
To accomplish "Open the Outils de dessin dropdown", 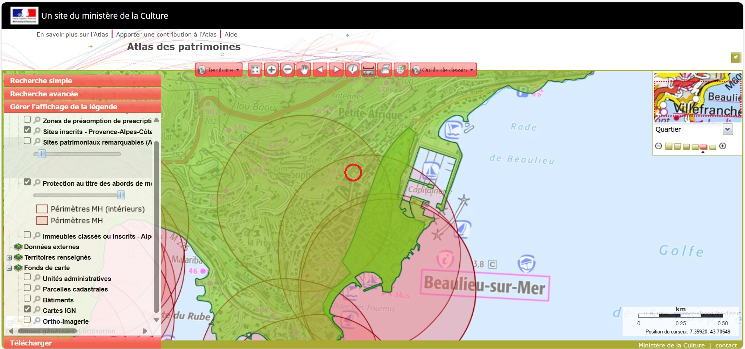I will click(443, 70).
